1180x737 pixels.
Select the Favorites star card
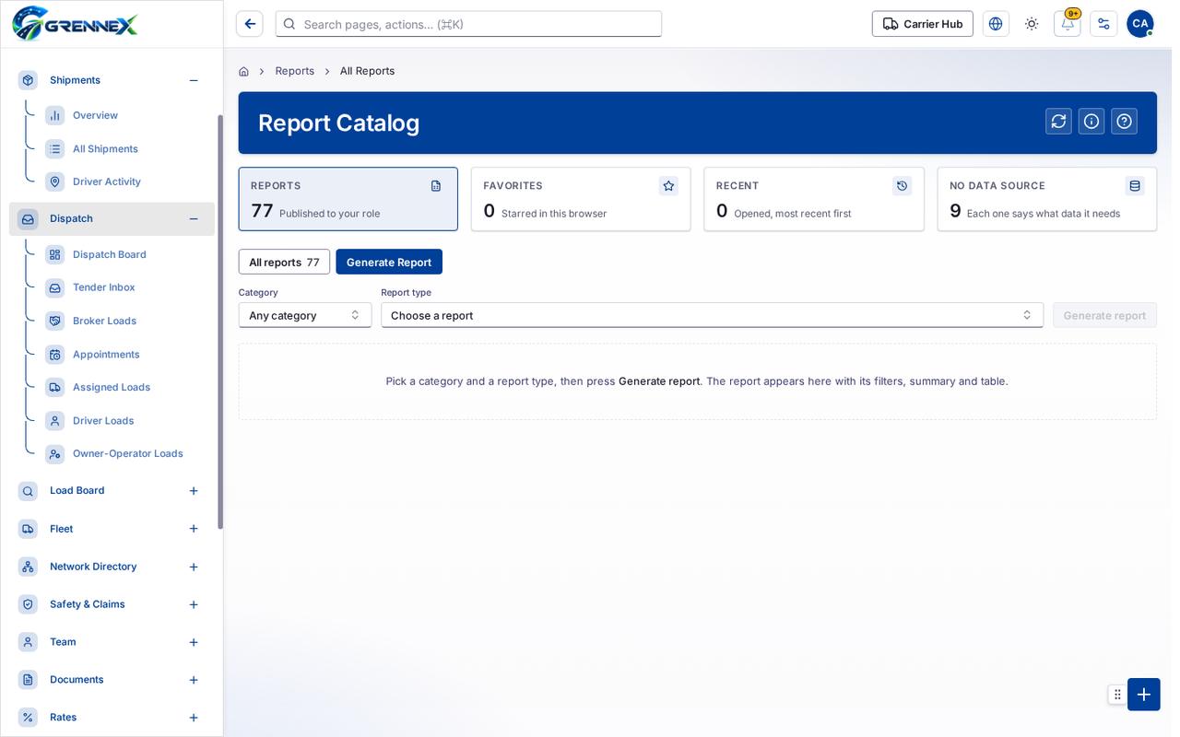tap(581, 199)
